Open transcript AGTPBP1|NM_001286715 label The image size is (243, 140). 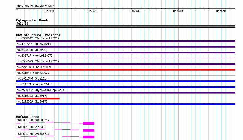pos(33,134)
